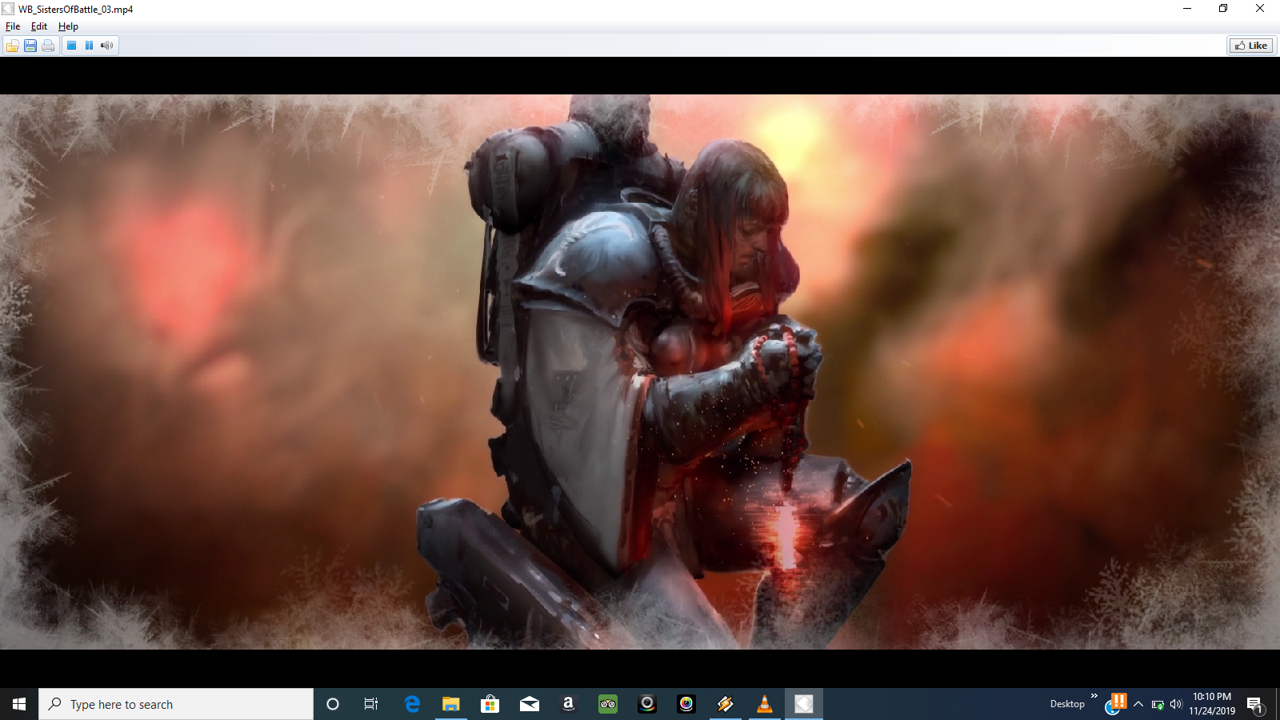1280x720 pixels.
Task: Select the active video player taskbar button
Action: (x=804, y=704)
